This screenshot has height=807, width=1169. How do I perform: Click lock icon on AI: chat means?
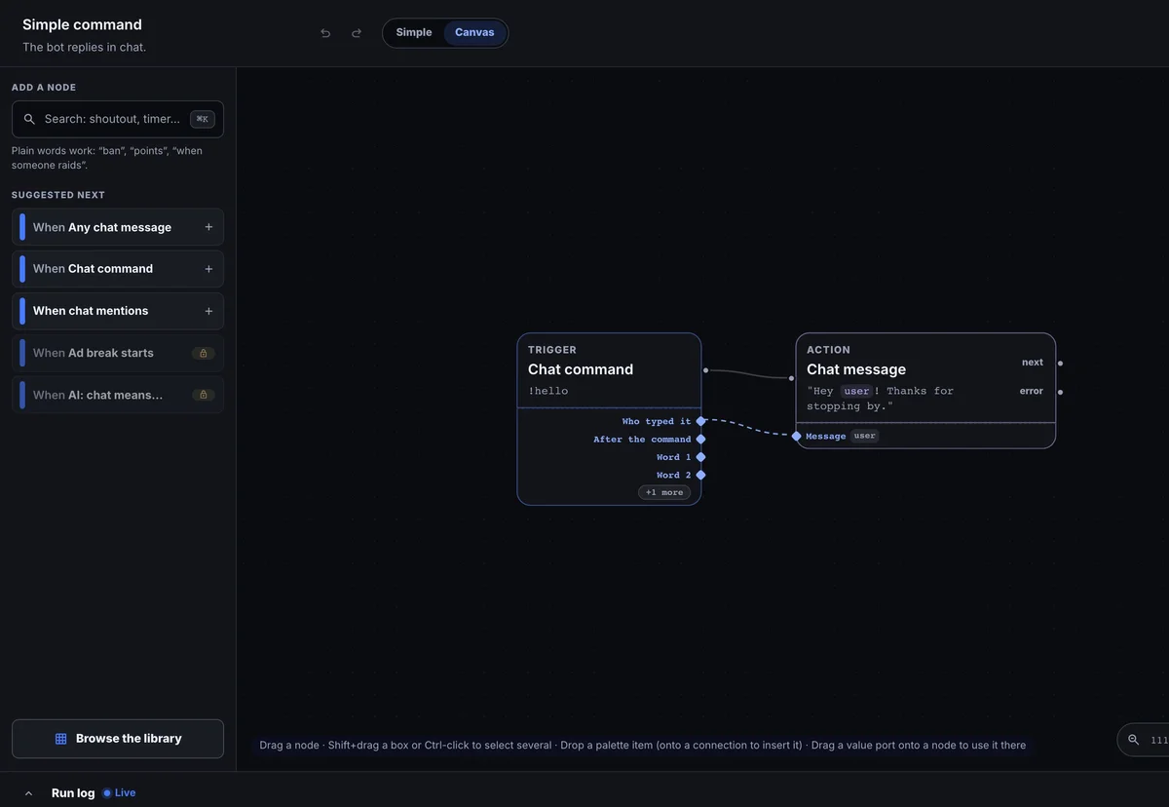point(203,395)
